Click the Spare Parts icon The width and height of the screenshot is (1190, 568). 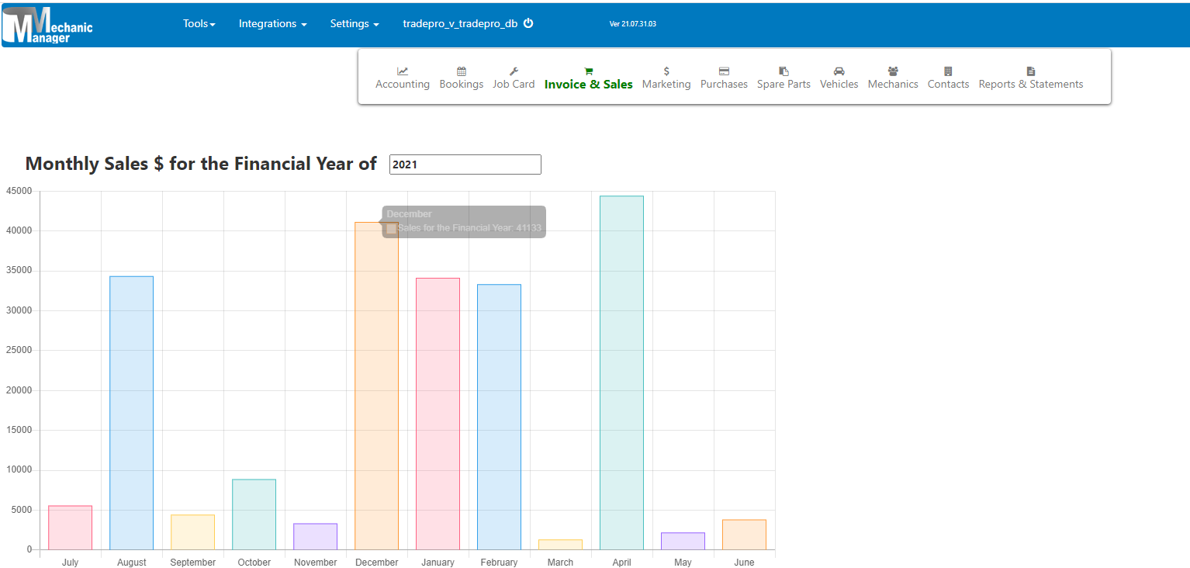[x=784, y=71]
